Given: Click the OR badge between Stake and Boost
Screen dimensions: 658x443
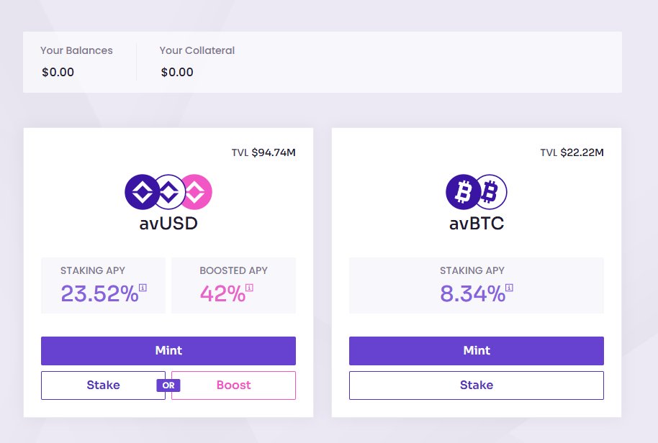Looking at the screenshot, I should pos(168,385).
